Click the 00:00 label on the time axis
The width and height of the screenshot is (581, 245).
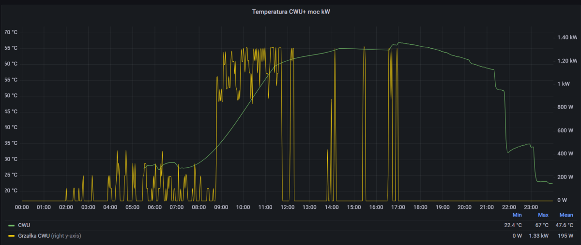pos(22,207)
